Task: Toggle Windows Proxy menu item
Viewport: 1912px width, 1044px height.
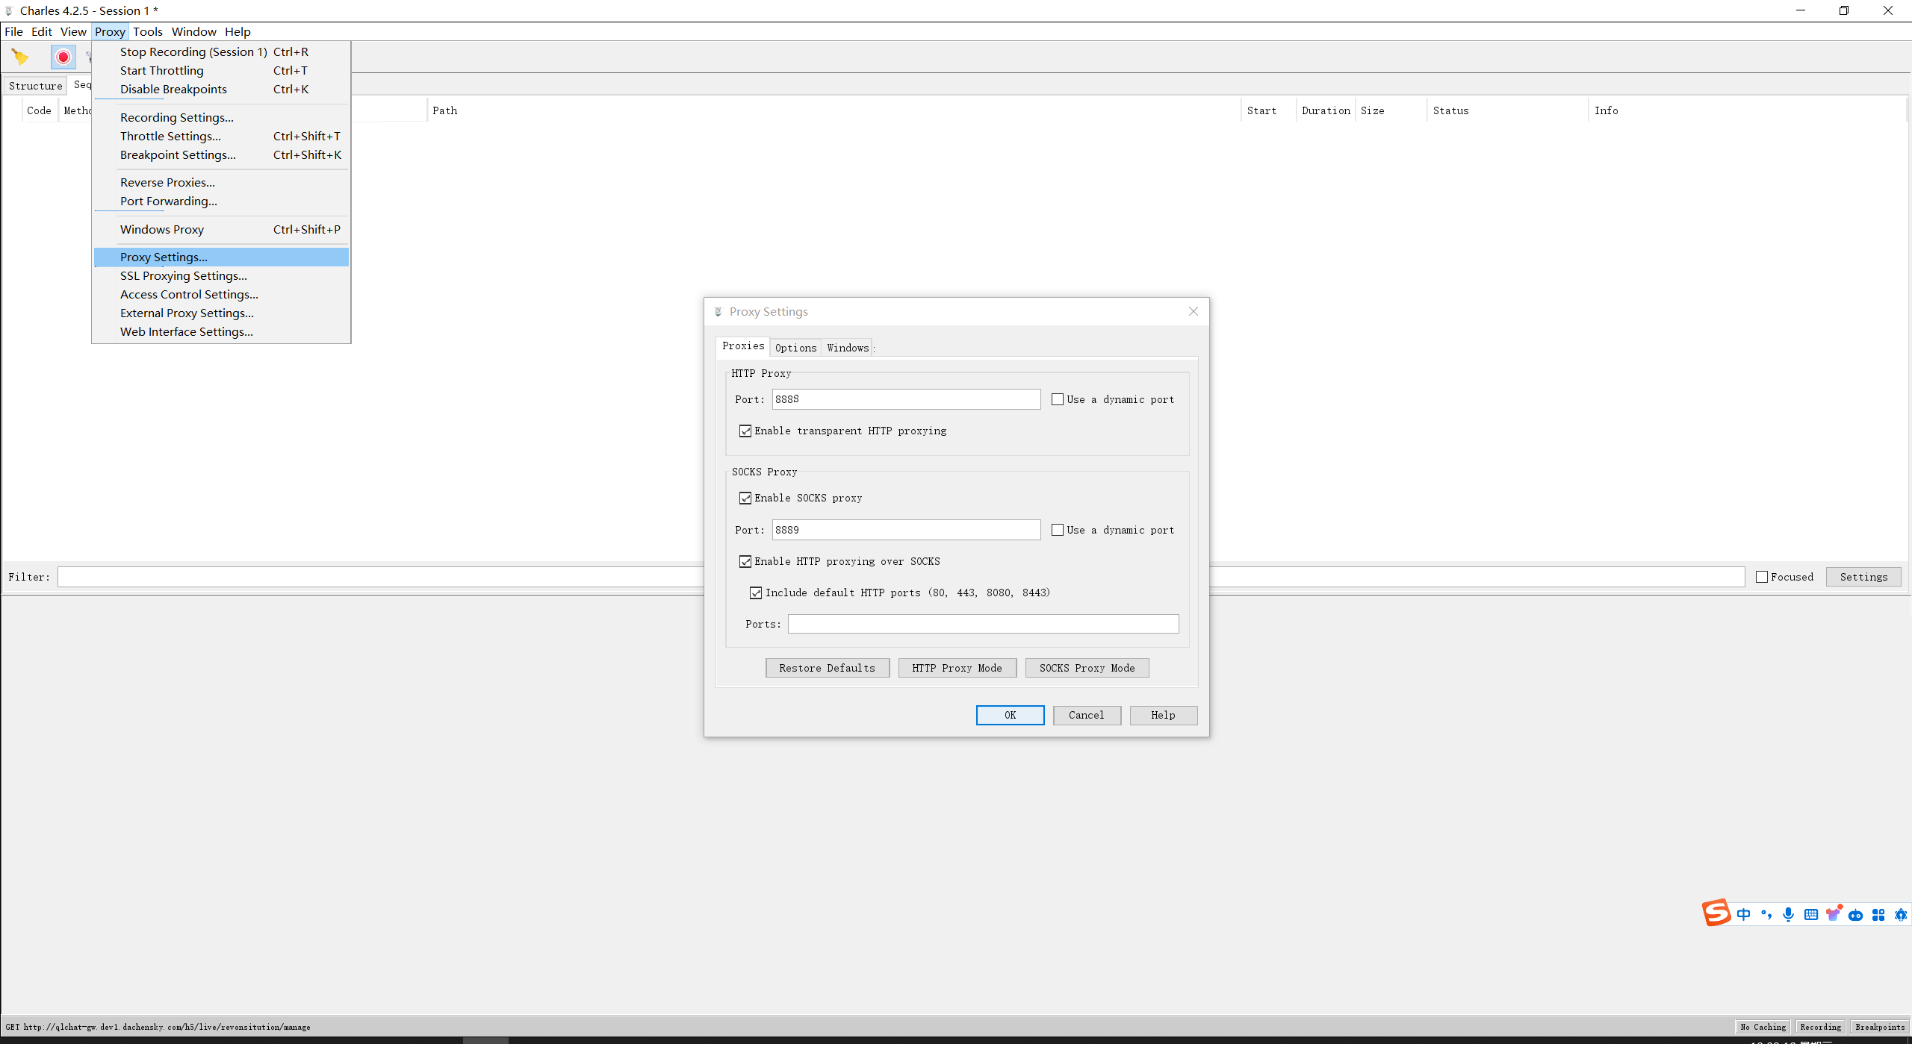Action: pyautogui.click(x=221, y=229)
